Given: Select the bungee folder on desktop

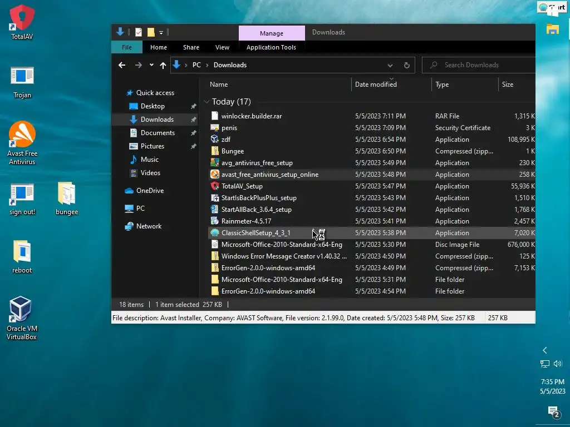Looking at the screenshot, I should [x=67, y=198].
